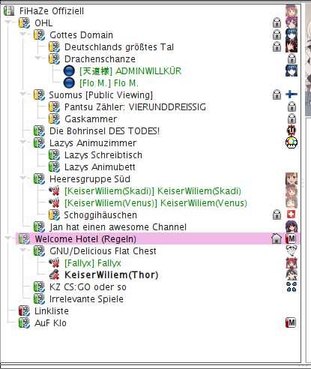
Task: Click the muted microphone icon of KeiserWiliem(Thor)
Action: tap(54, 275)
